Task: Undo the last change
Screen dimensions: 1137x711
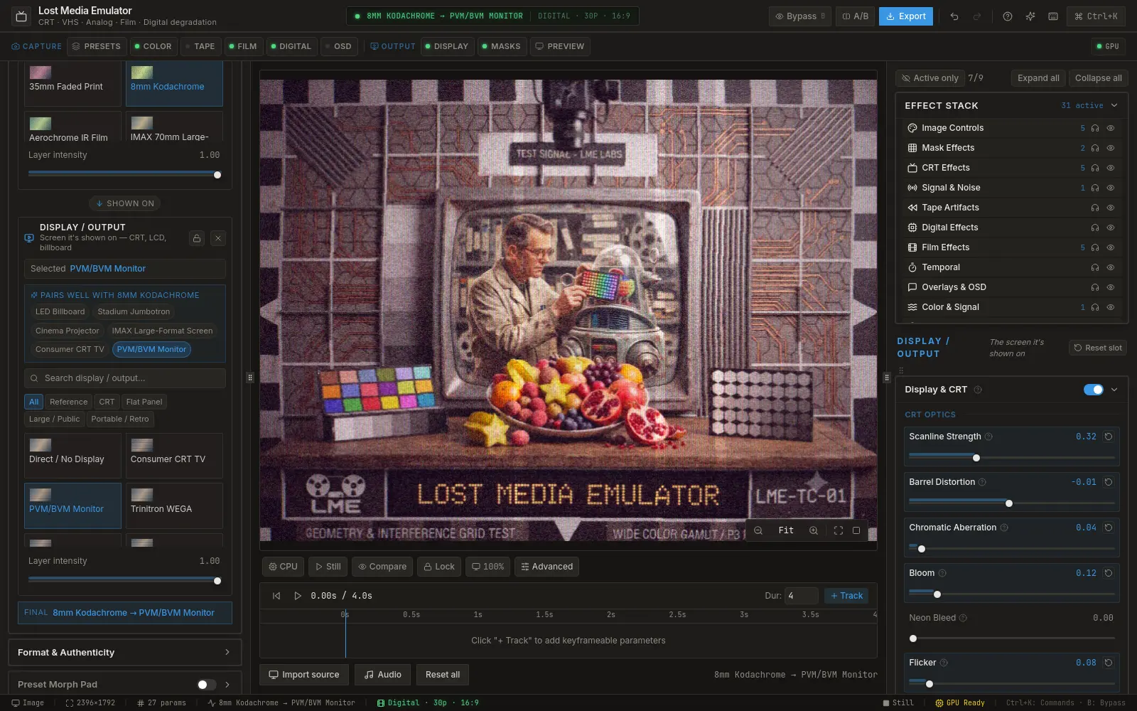Action: point(954,16)
